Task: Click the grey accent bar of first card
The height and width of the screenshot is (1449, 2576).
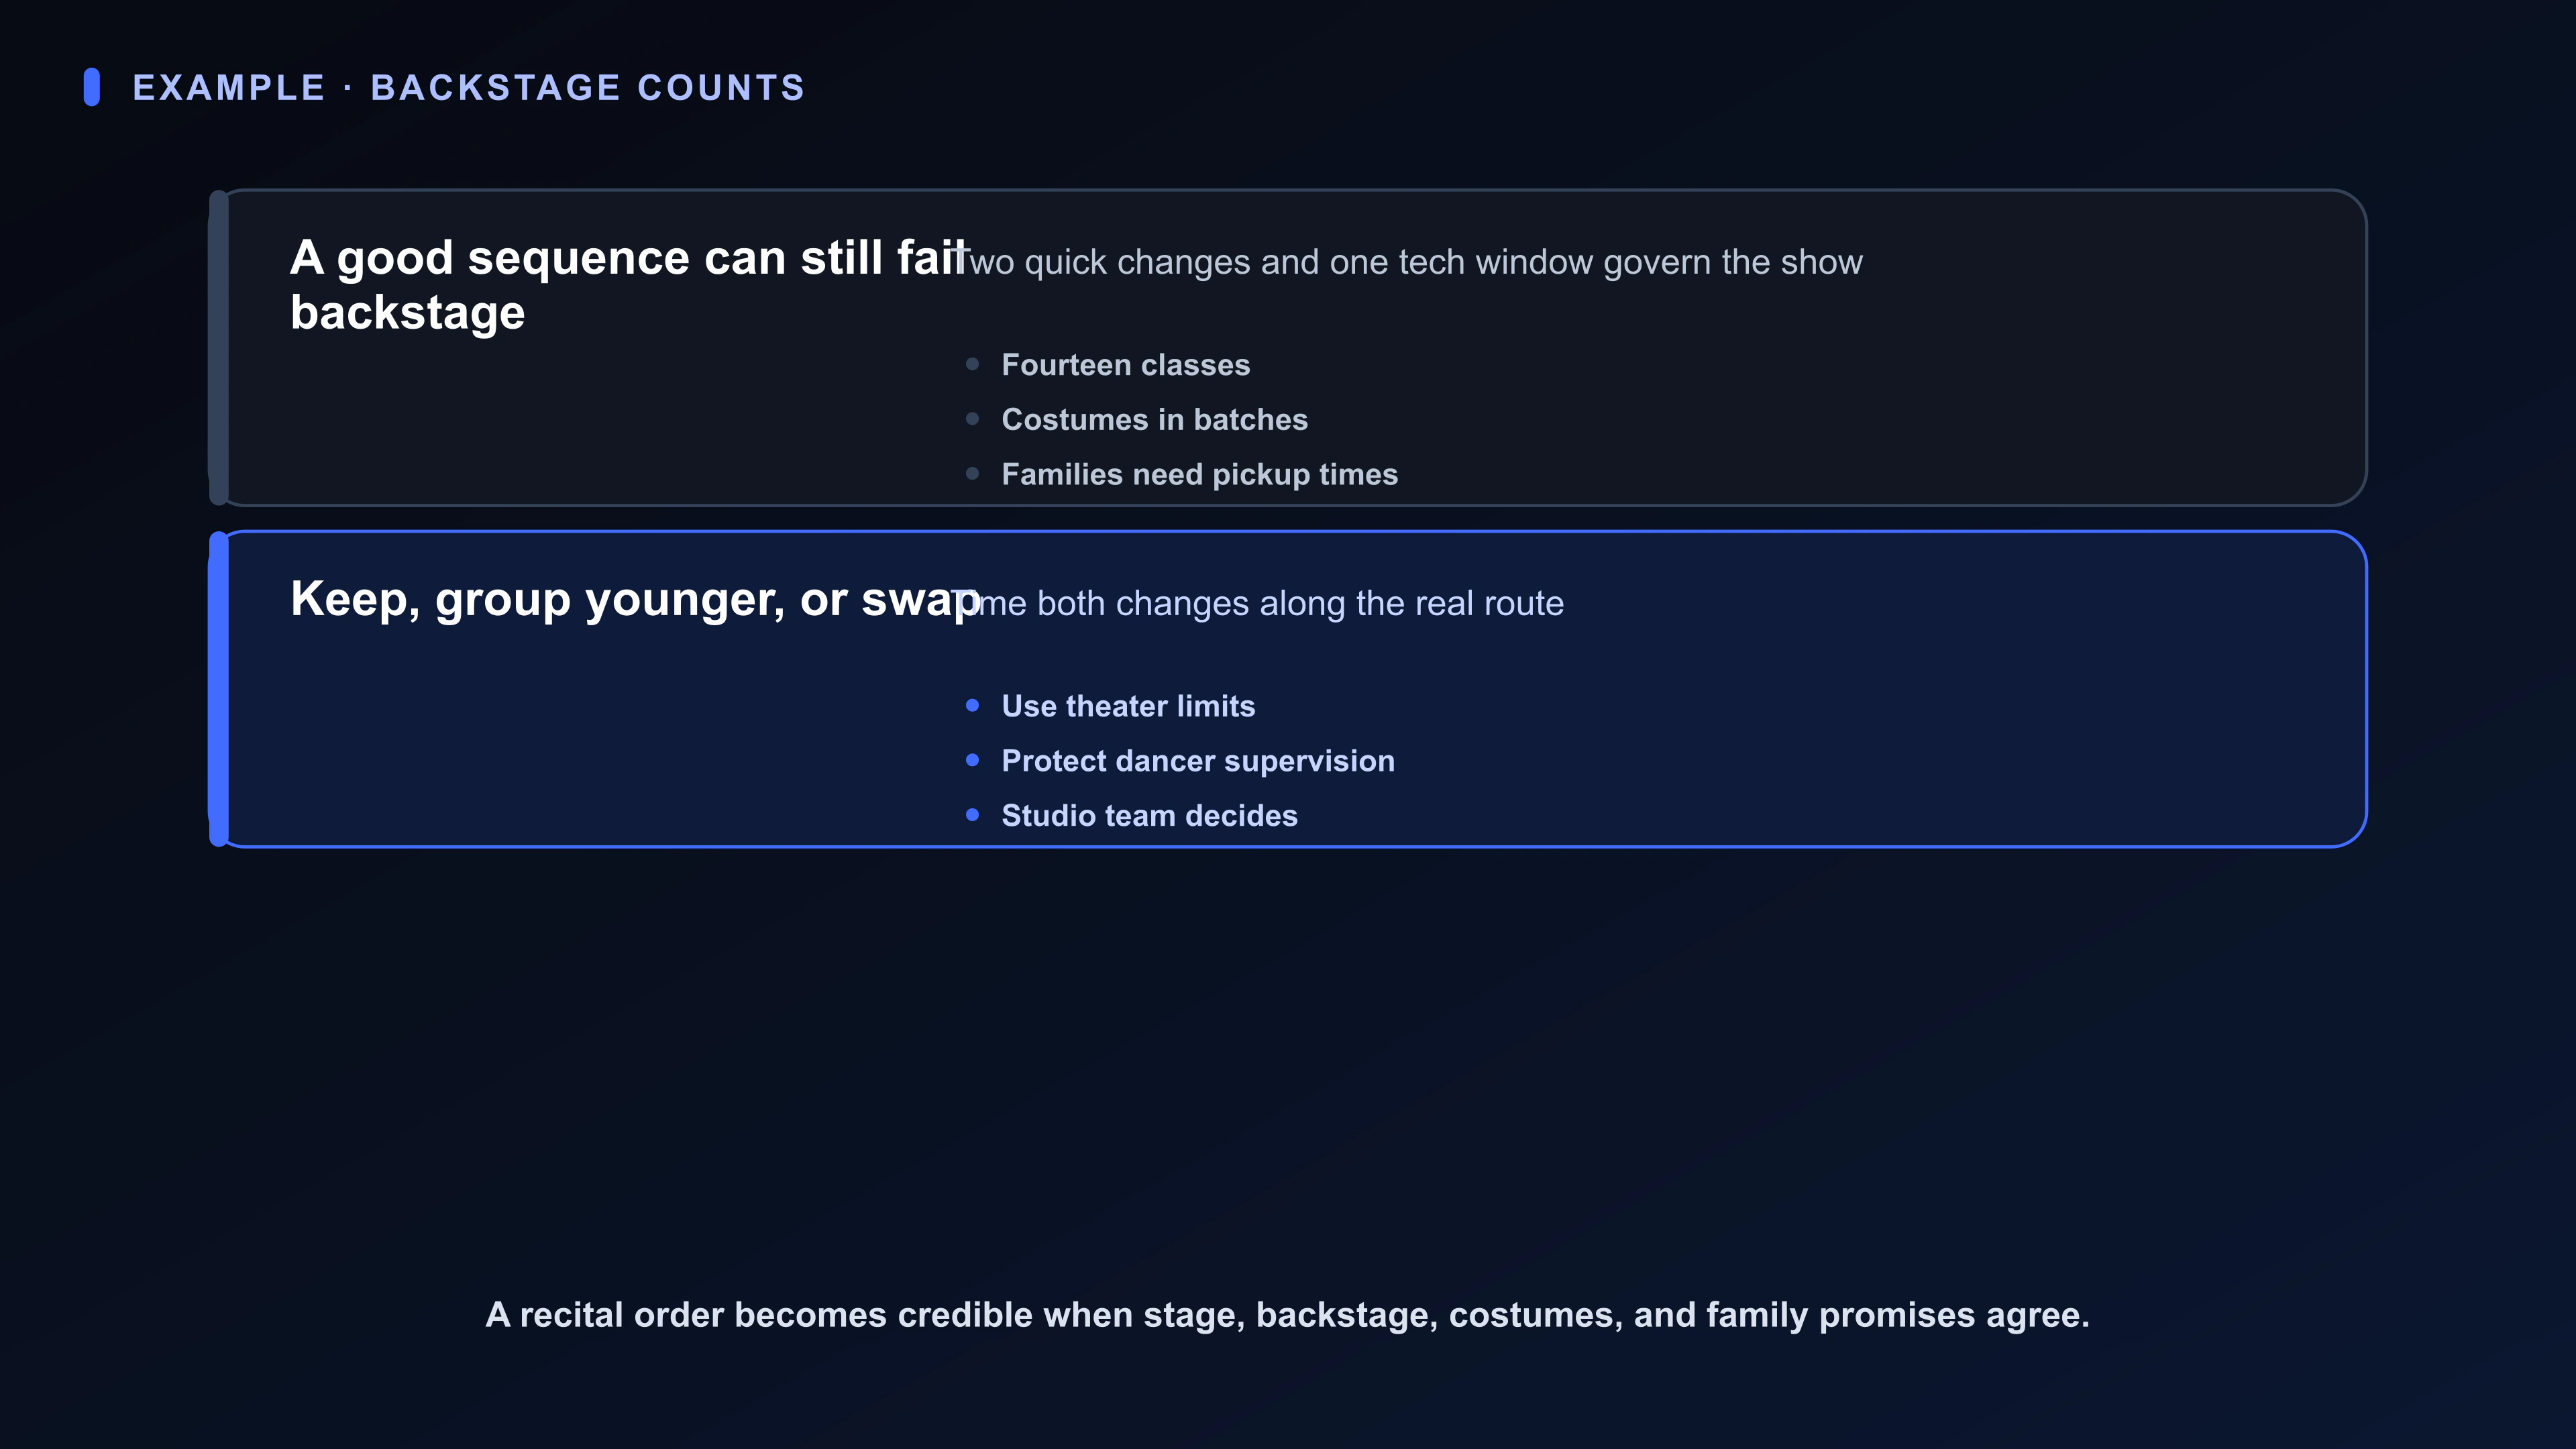Action: pyautogui.click(x=219, y=347)
